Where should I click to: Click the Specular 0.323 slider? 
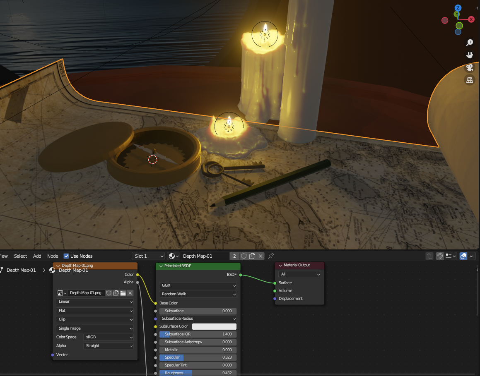pyautogui.click(x=198, y=357)
